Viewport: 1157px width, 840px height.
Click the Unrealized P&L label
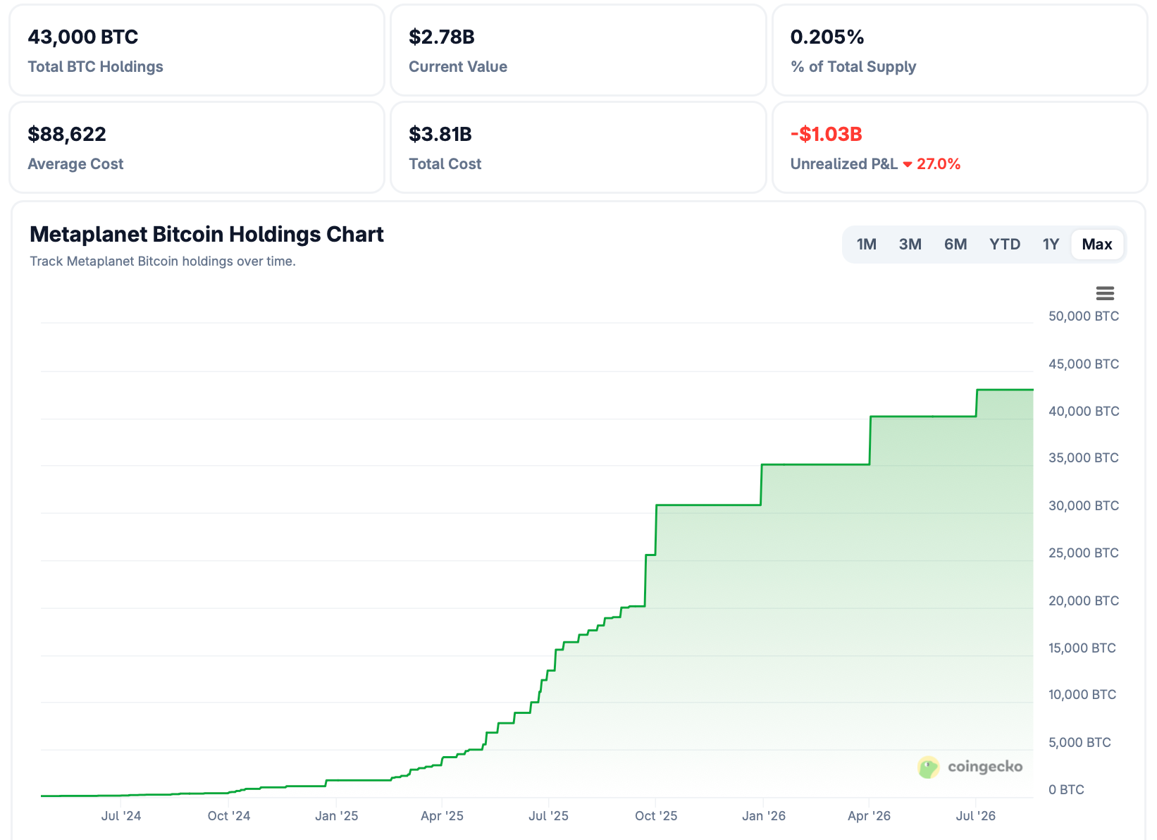(844, 164)
